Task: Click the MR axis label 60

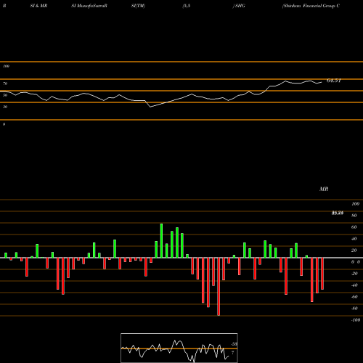Action: [354, 227]
